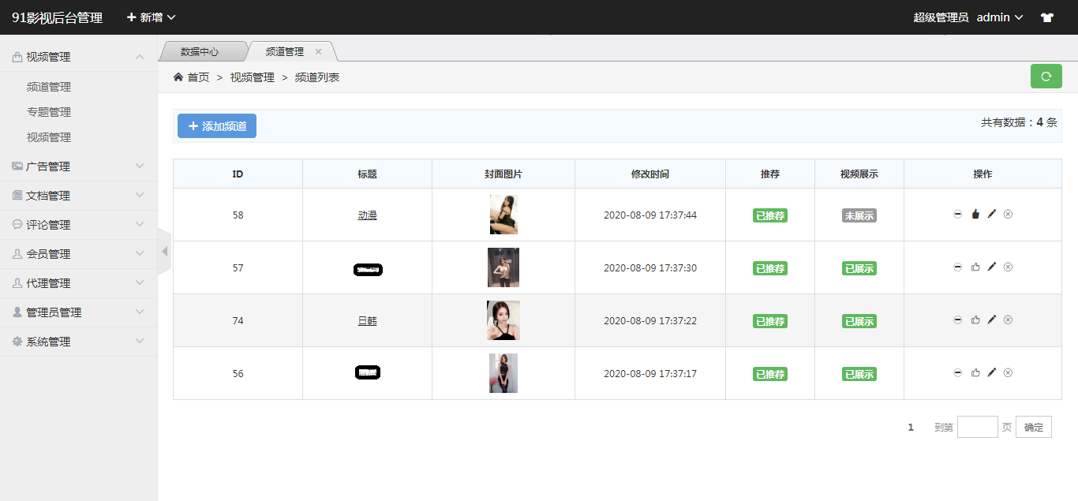
Task: Click the 添加频道 button
Action: pyautogui.click(x=217, y=126)
